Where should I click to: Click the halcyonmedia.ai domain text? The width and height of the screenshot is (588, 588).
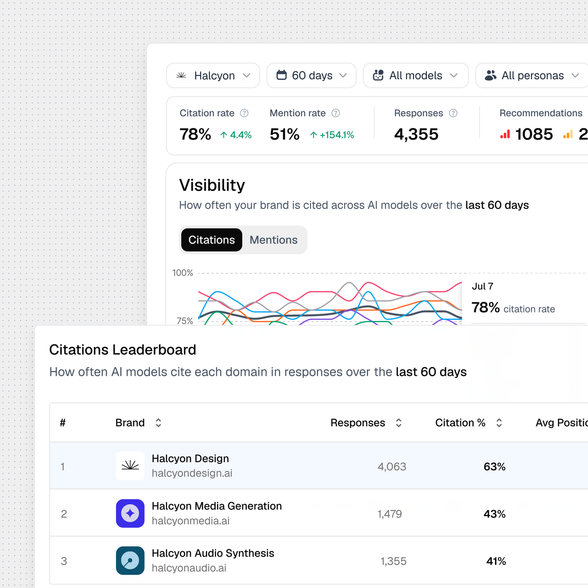click(191, 521)
